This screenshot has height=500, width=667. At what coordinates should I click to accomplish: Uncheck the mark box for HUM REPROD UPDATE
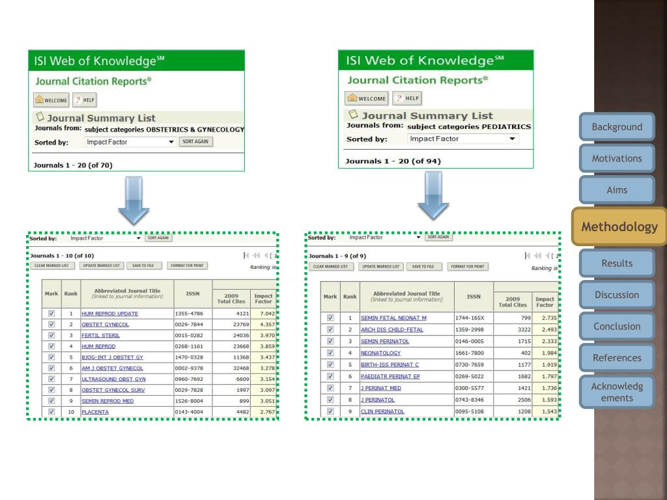pos(51,313)
